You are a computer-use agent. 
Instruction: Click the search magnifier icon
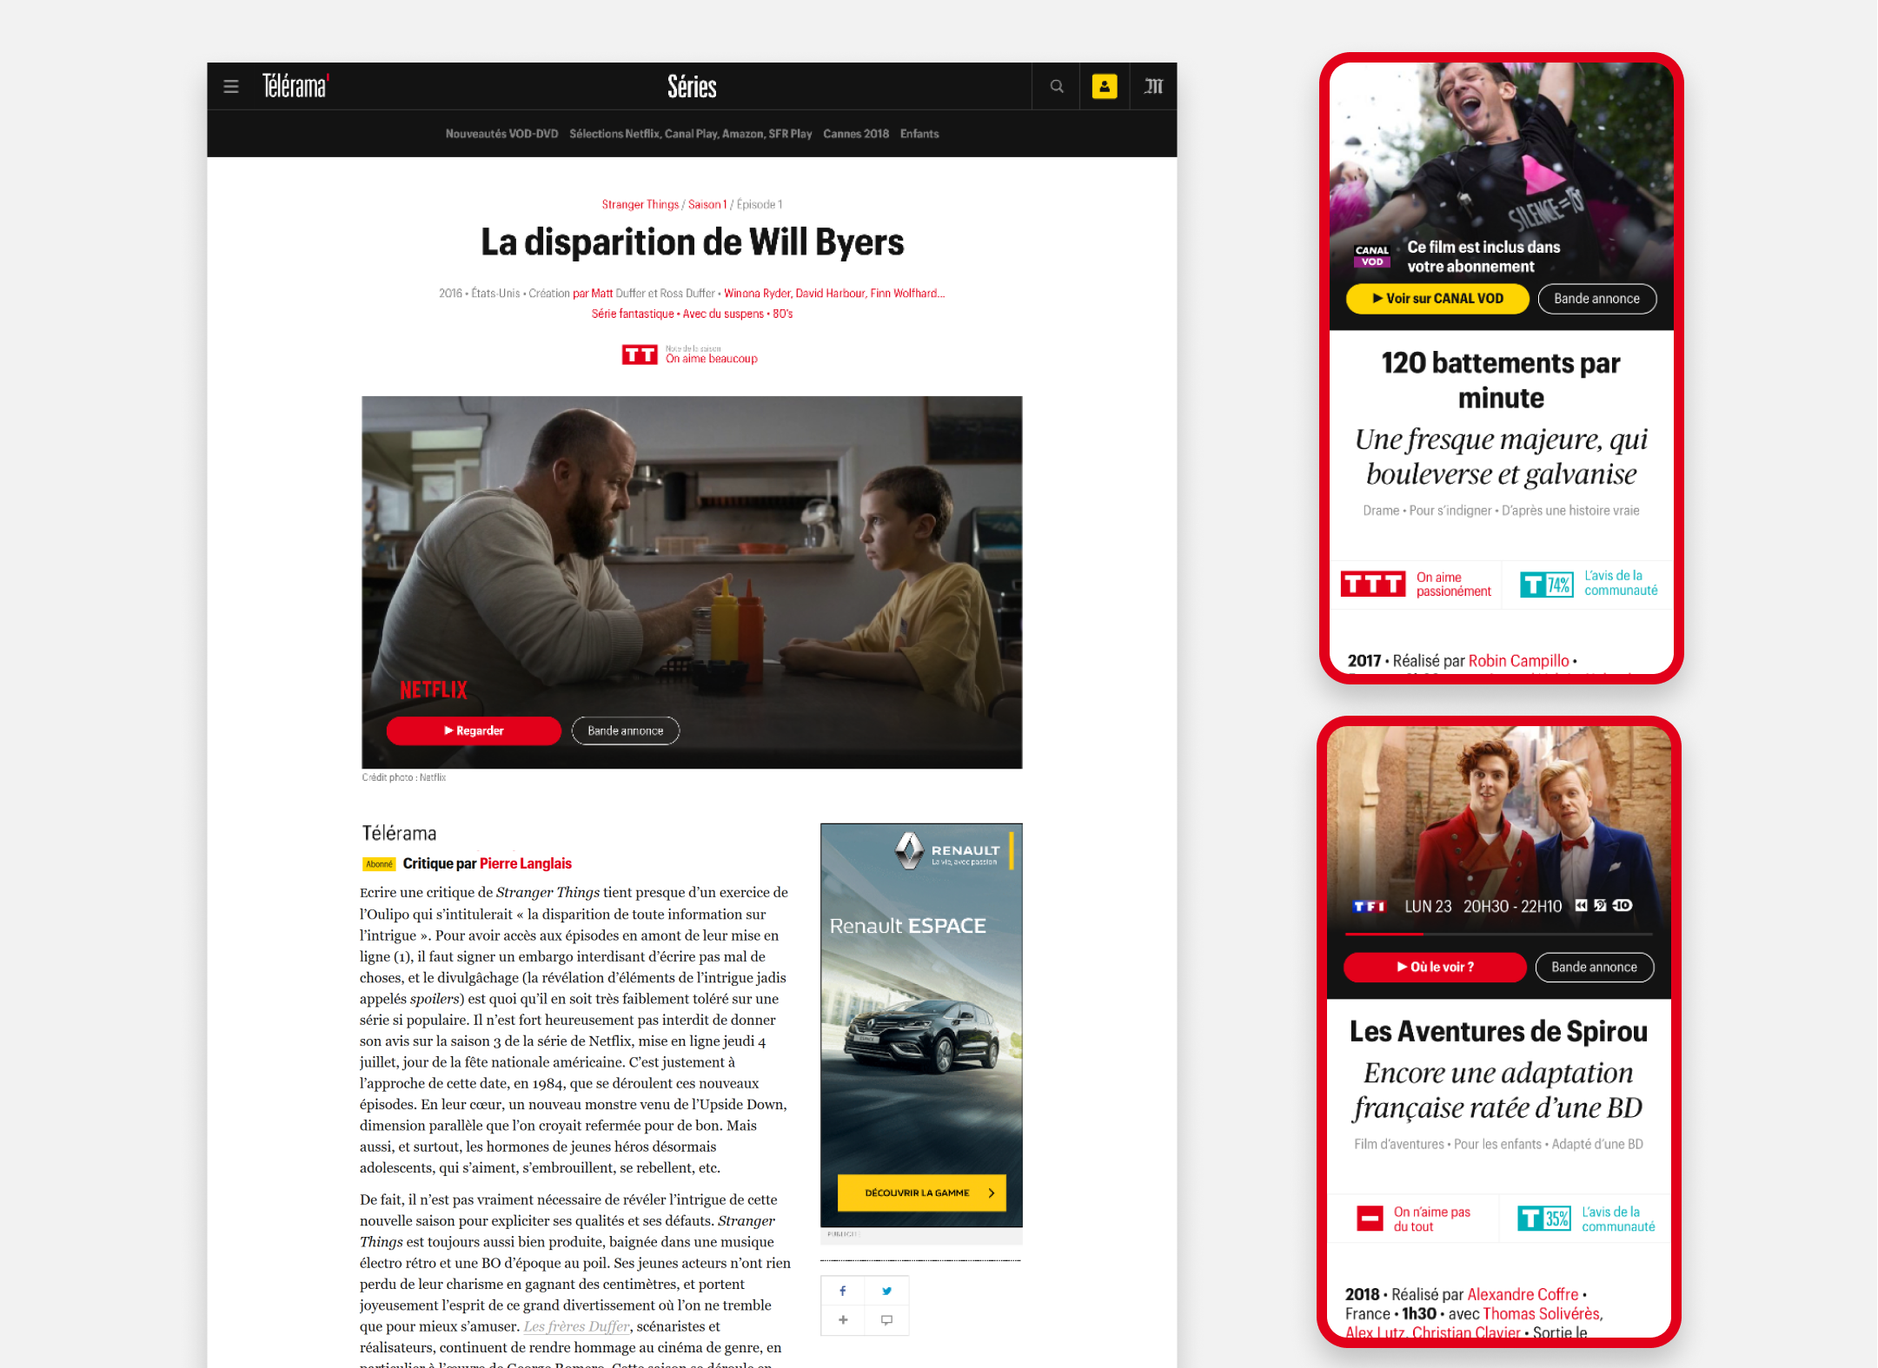[x=1056, y=87]
